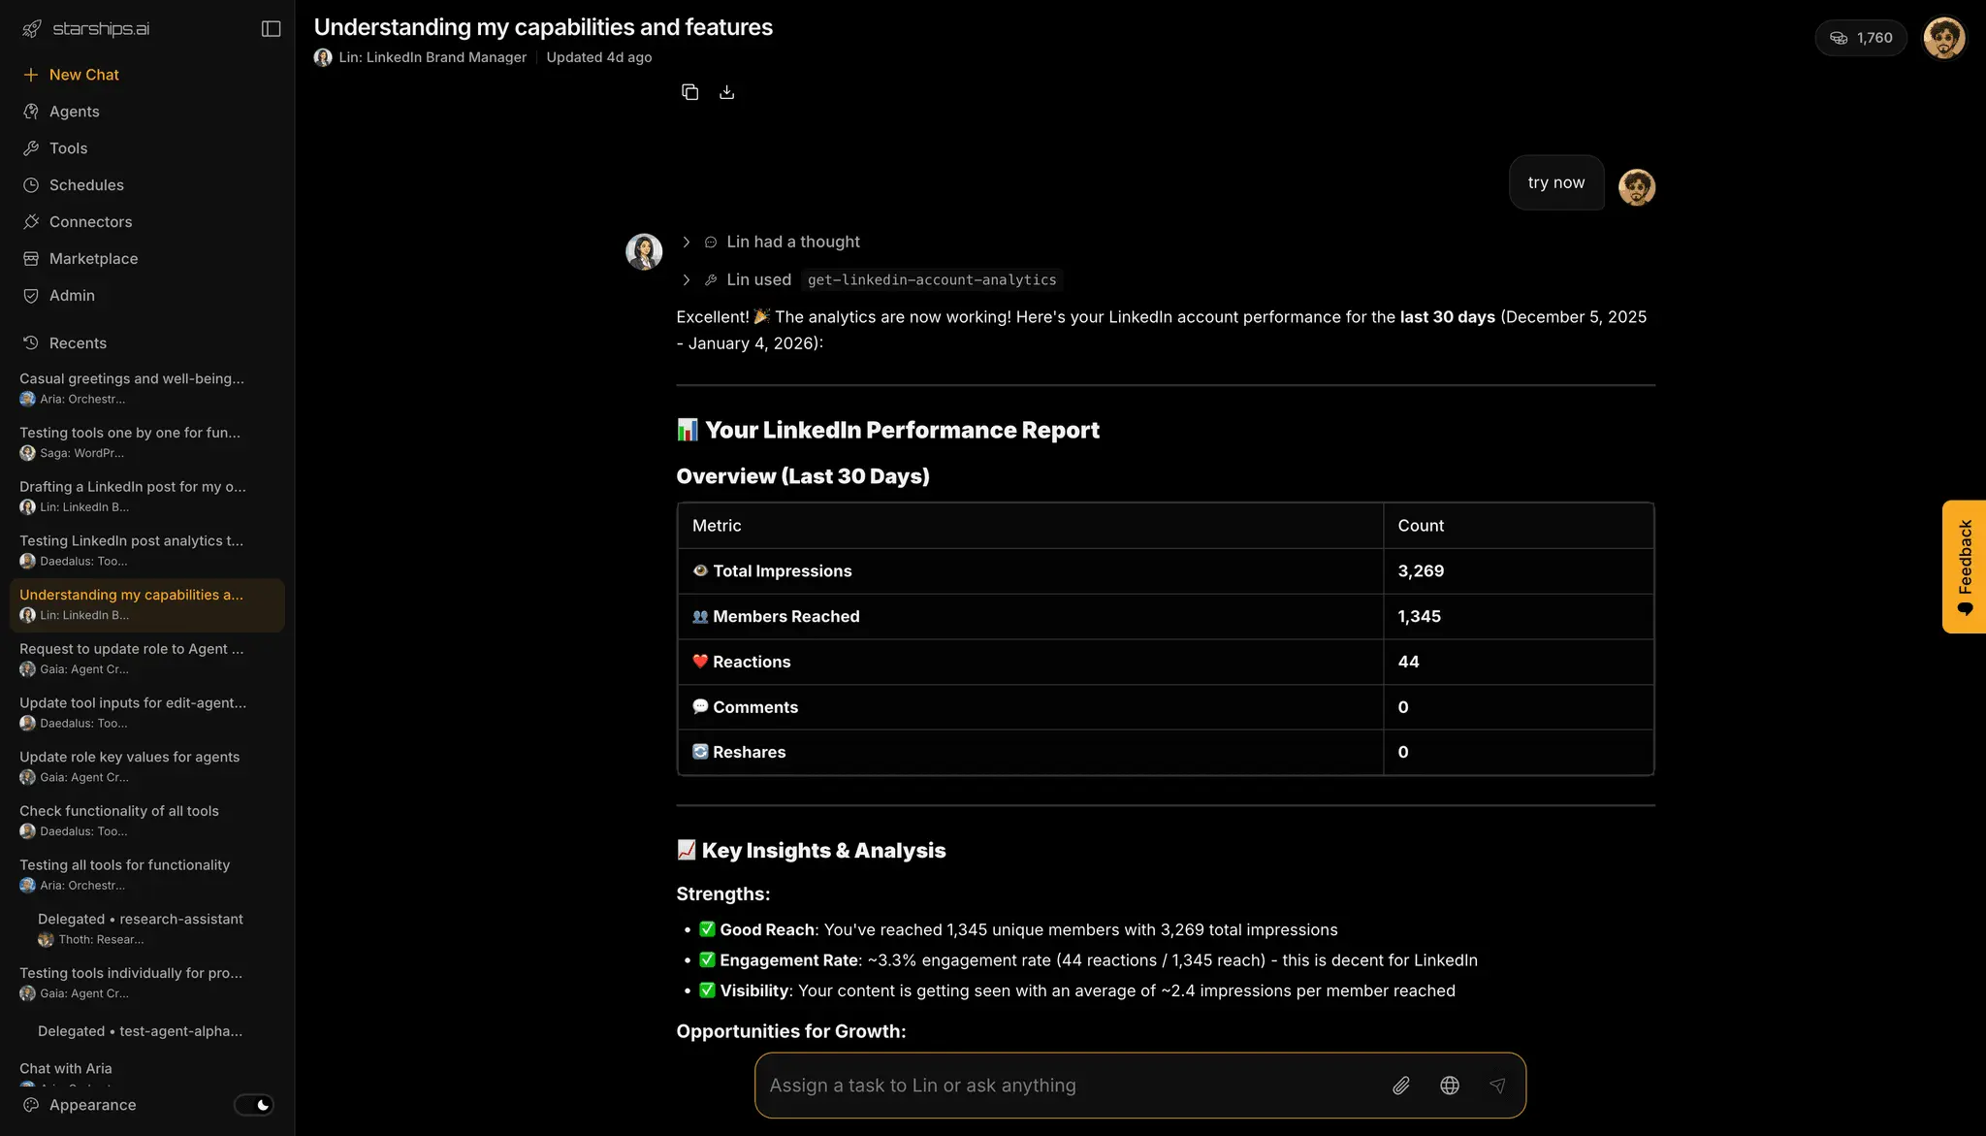This screenshot has width=1986, height=1136.
Task: Click the Metric column header
Action: [x=717, y=526]
